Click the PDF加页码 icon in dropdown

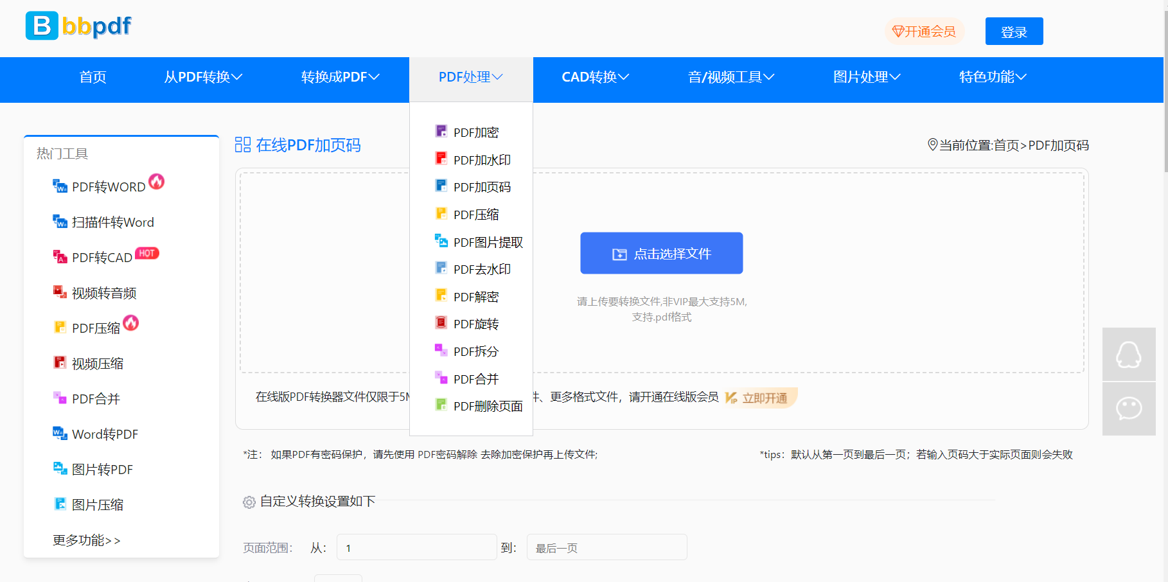click(441, 186)
